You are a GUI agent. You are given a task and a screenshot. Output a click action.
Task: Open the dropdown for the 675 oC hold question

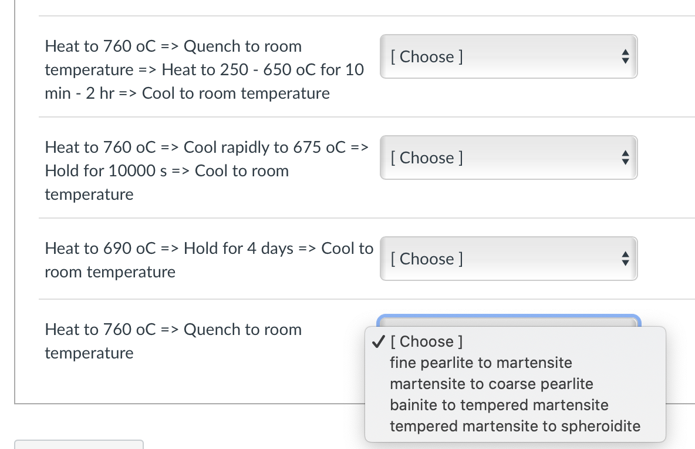(508, 158)
